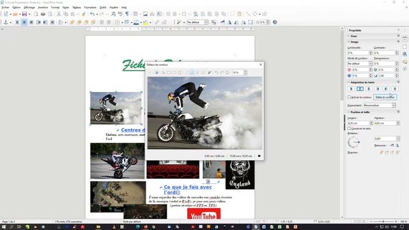
Task: Select the third wrap option under Adaptation du texte
Action: tap(369, 89)
